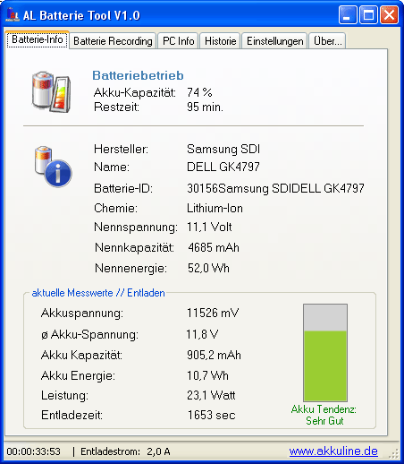Click the Entladezeit value 1653 sec
This screenshot has width=404, height=464.
click(x=212, y=415)
